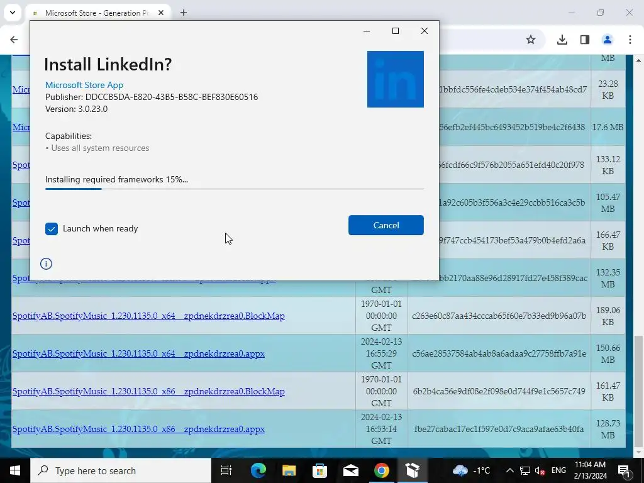Viewport: 644px width, 483px height.
Task: Open Chrome downloads icon
Action: 562,40
